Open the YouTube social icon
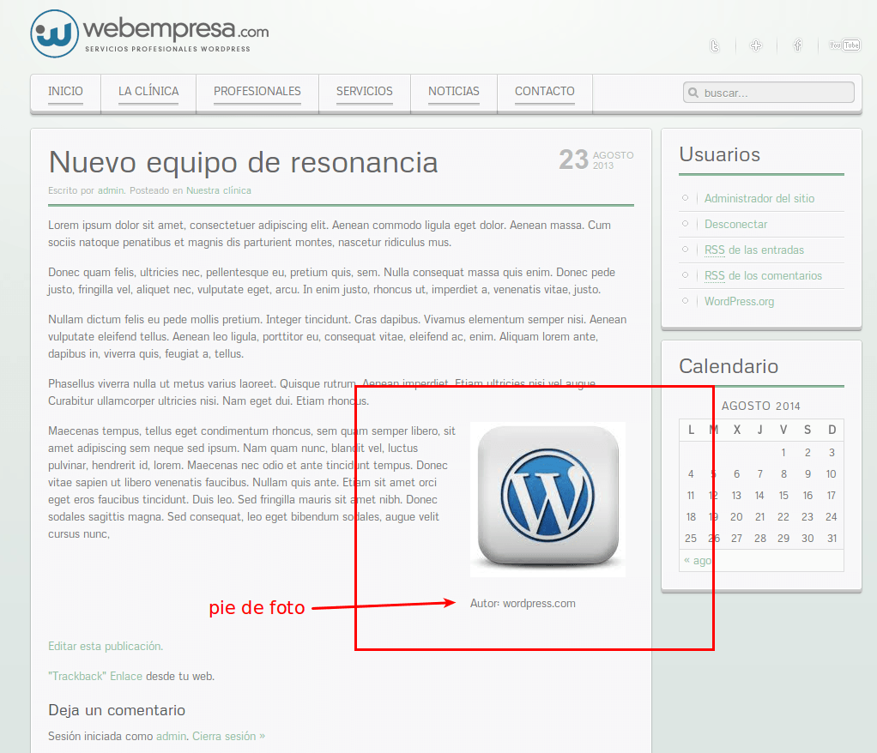This screenshot has width=877, height=753. tap(844, 45)
